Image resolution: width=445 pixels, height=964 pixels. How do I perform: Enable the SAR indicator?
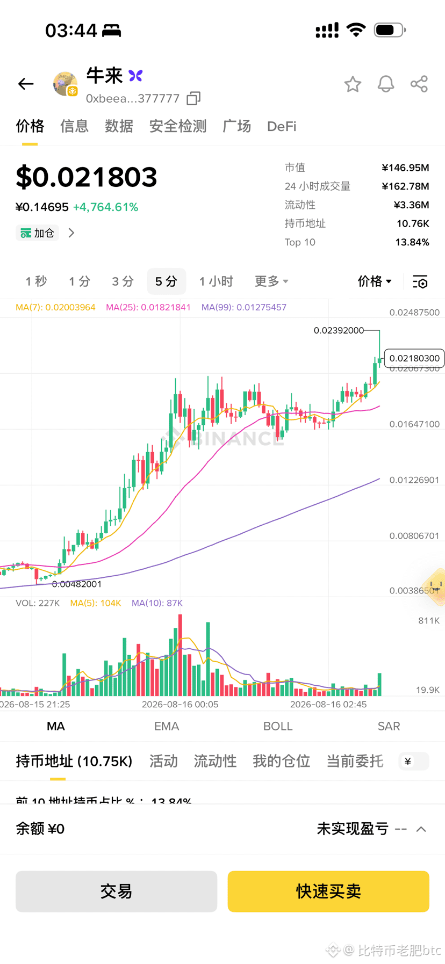pos(389,726)
